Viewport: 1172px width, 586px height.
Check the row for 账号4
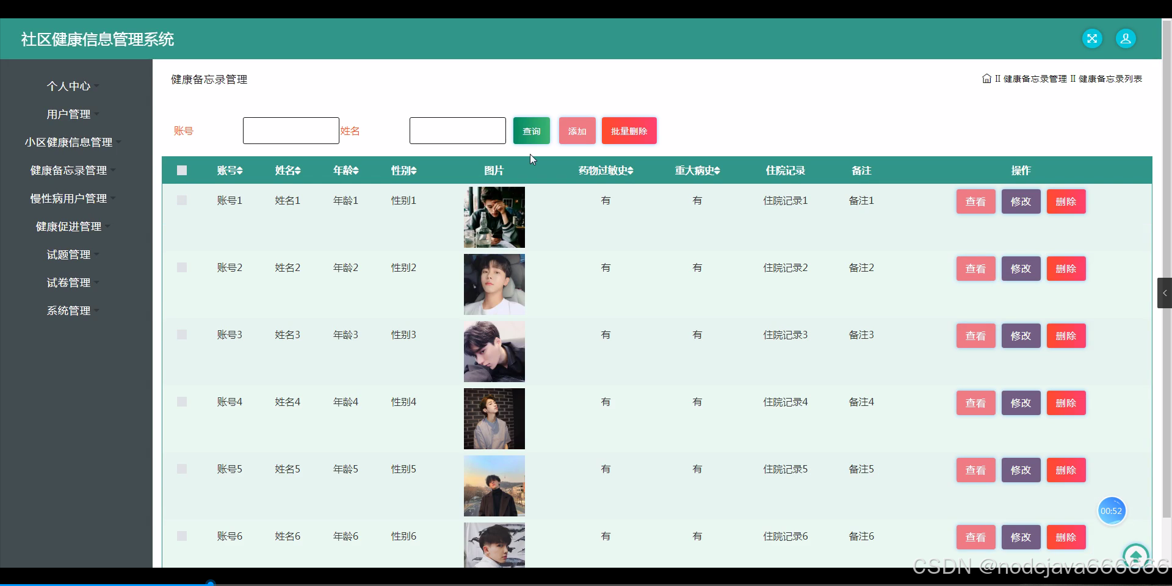pyautogui.click(x=182, y=402)
